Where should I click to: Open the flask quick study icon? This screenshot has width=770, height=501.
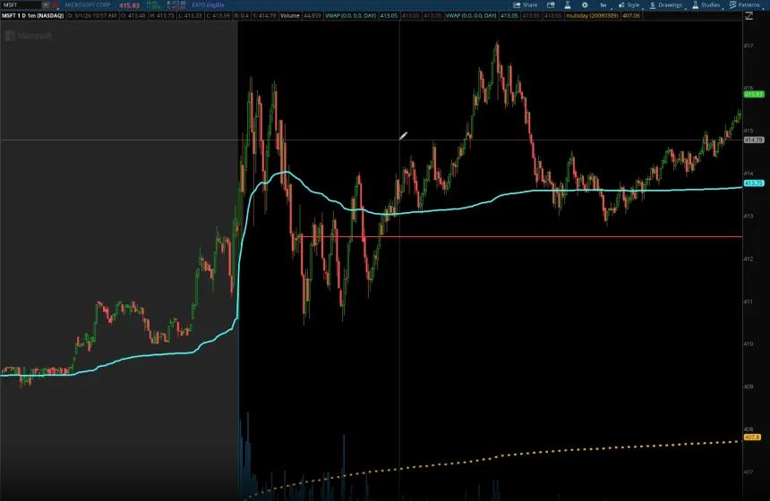[568, 4]
